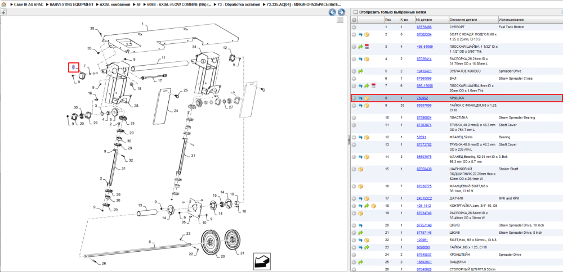Click red list icon in row 895-15008
The image size is (563, 272).
click(x=373, y=86)
